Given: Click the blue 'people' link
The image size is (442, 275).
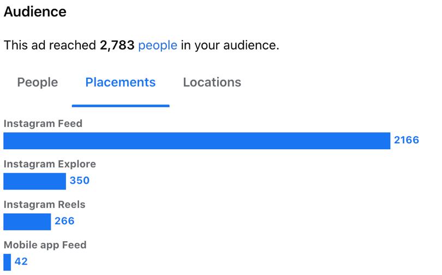Looking at the screenshot, I should (157, 45).
